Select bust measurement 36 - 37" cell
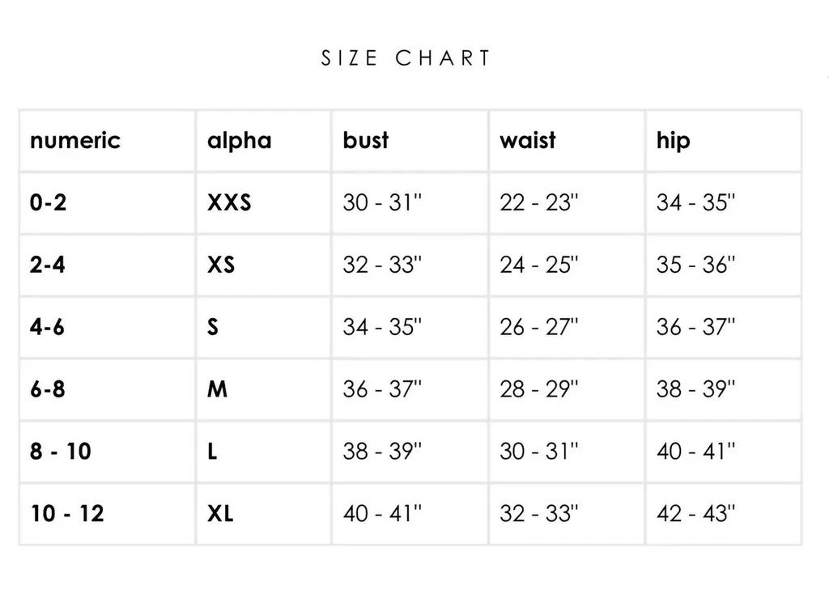 click(410, 389)
